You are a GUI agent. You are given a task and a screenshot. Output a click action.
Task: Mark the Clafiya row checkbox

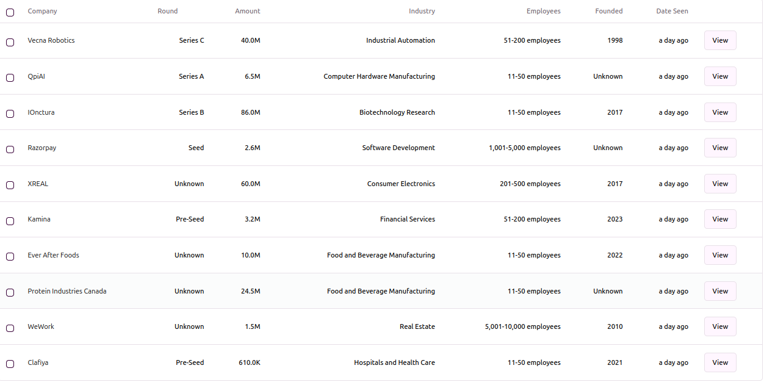[10, 364]
